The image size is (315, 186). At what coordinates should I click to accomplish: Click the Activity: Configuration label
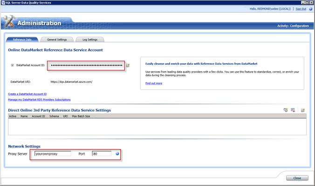coord(293,26)
